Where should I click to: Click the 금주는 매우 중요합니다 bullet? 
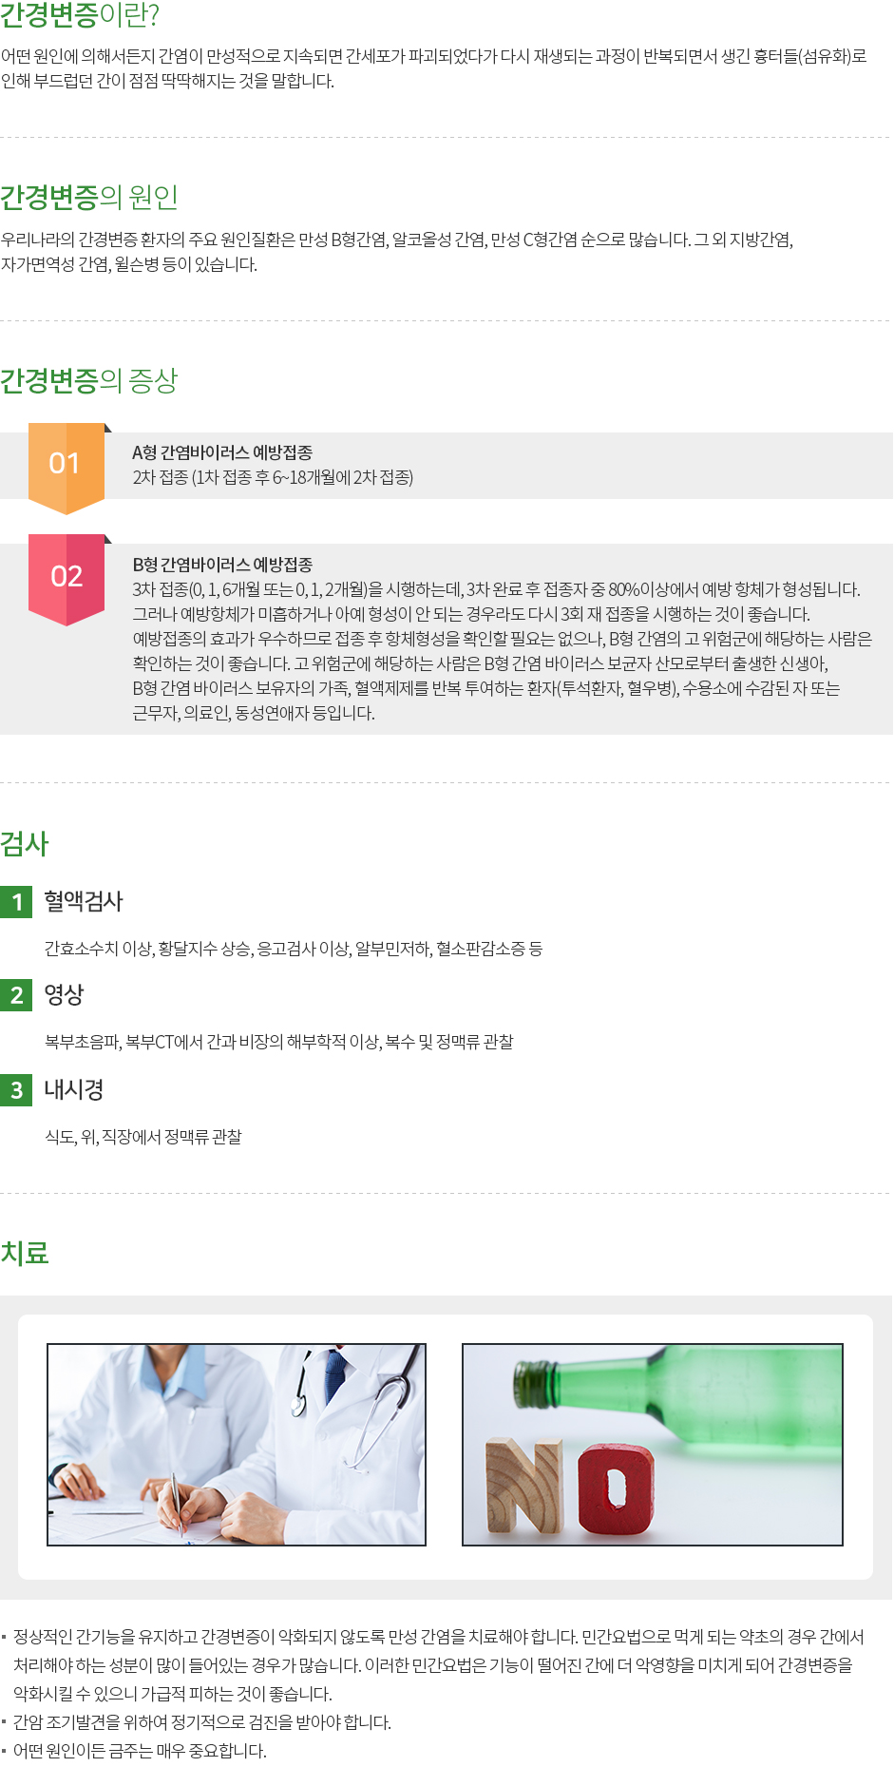pyautogui.click(x=140, y=1750)
